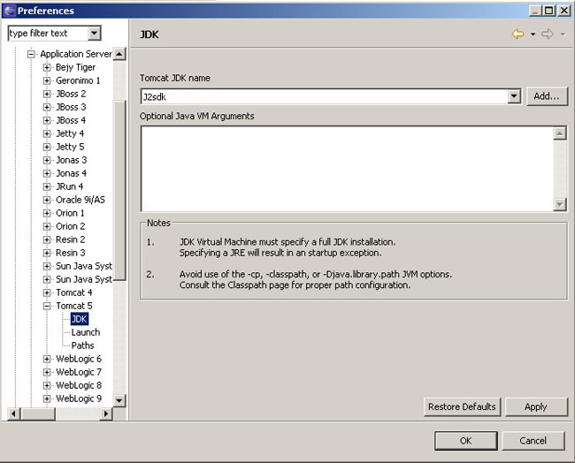Click the tree scrollbar up arrow
Viewport: 575px width, 463px height.
[119, 54]
